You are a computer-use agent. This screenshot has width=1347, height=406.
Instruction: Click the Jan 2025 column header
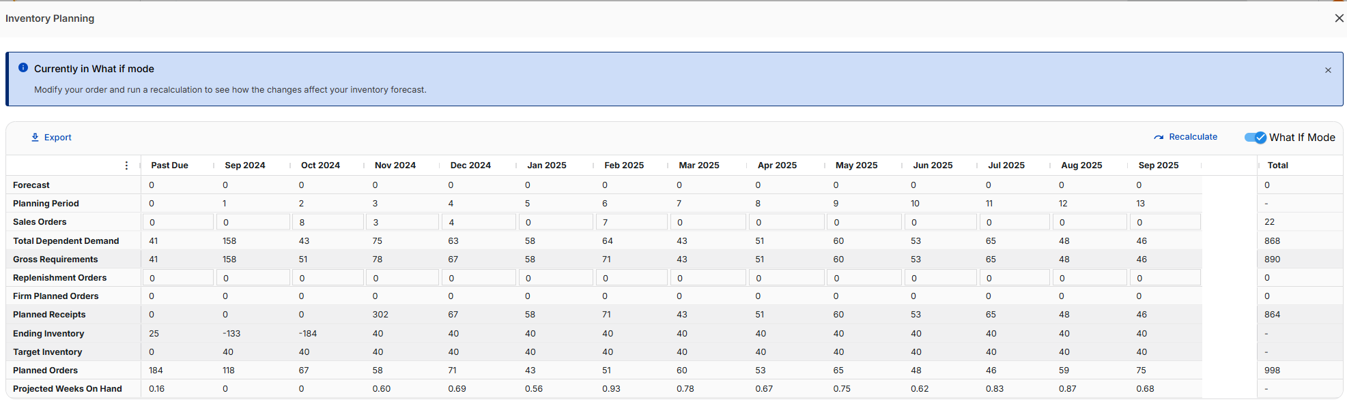point(546,166)
